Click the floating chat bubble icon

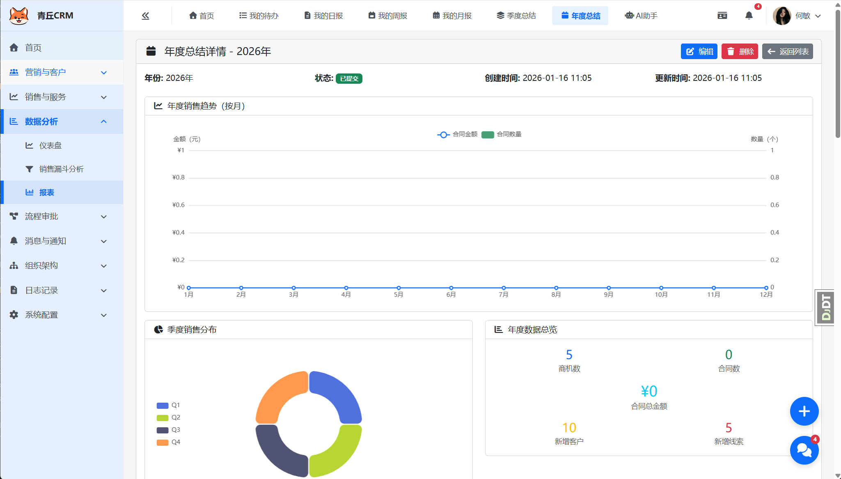804,450
